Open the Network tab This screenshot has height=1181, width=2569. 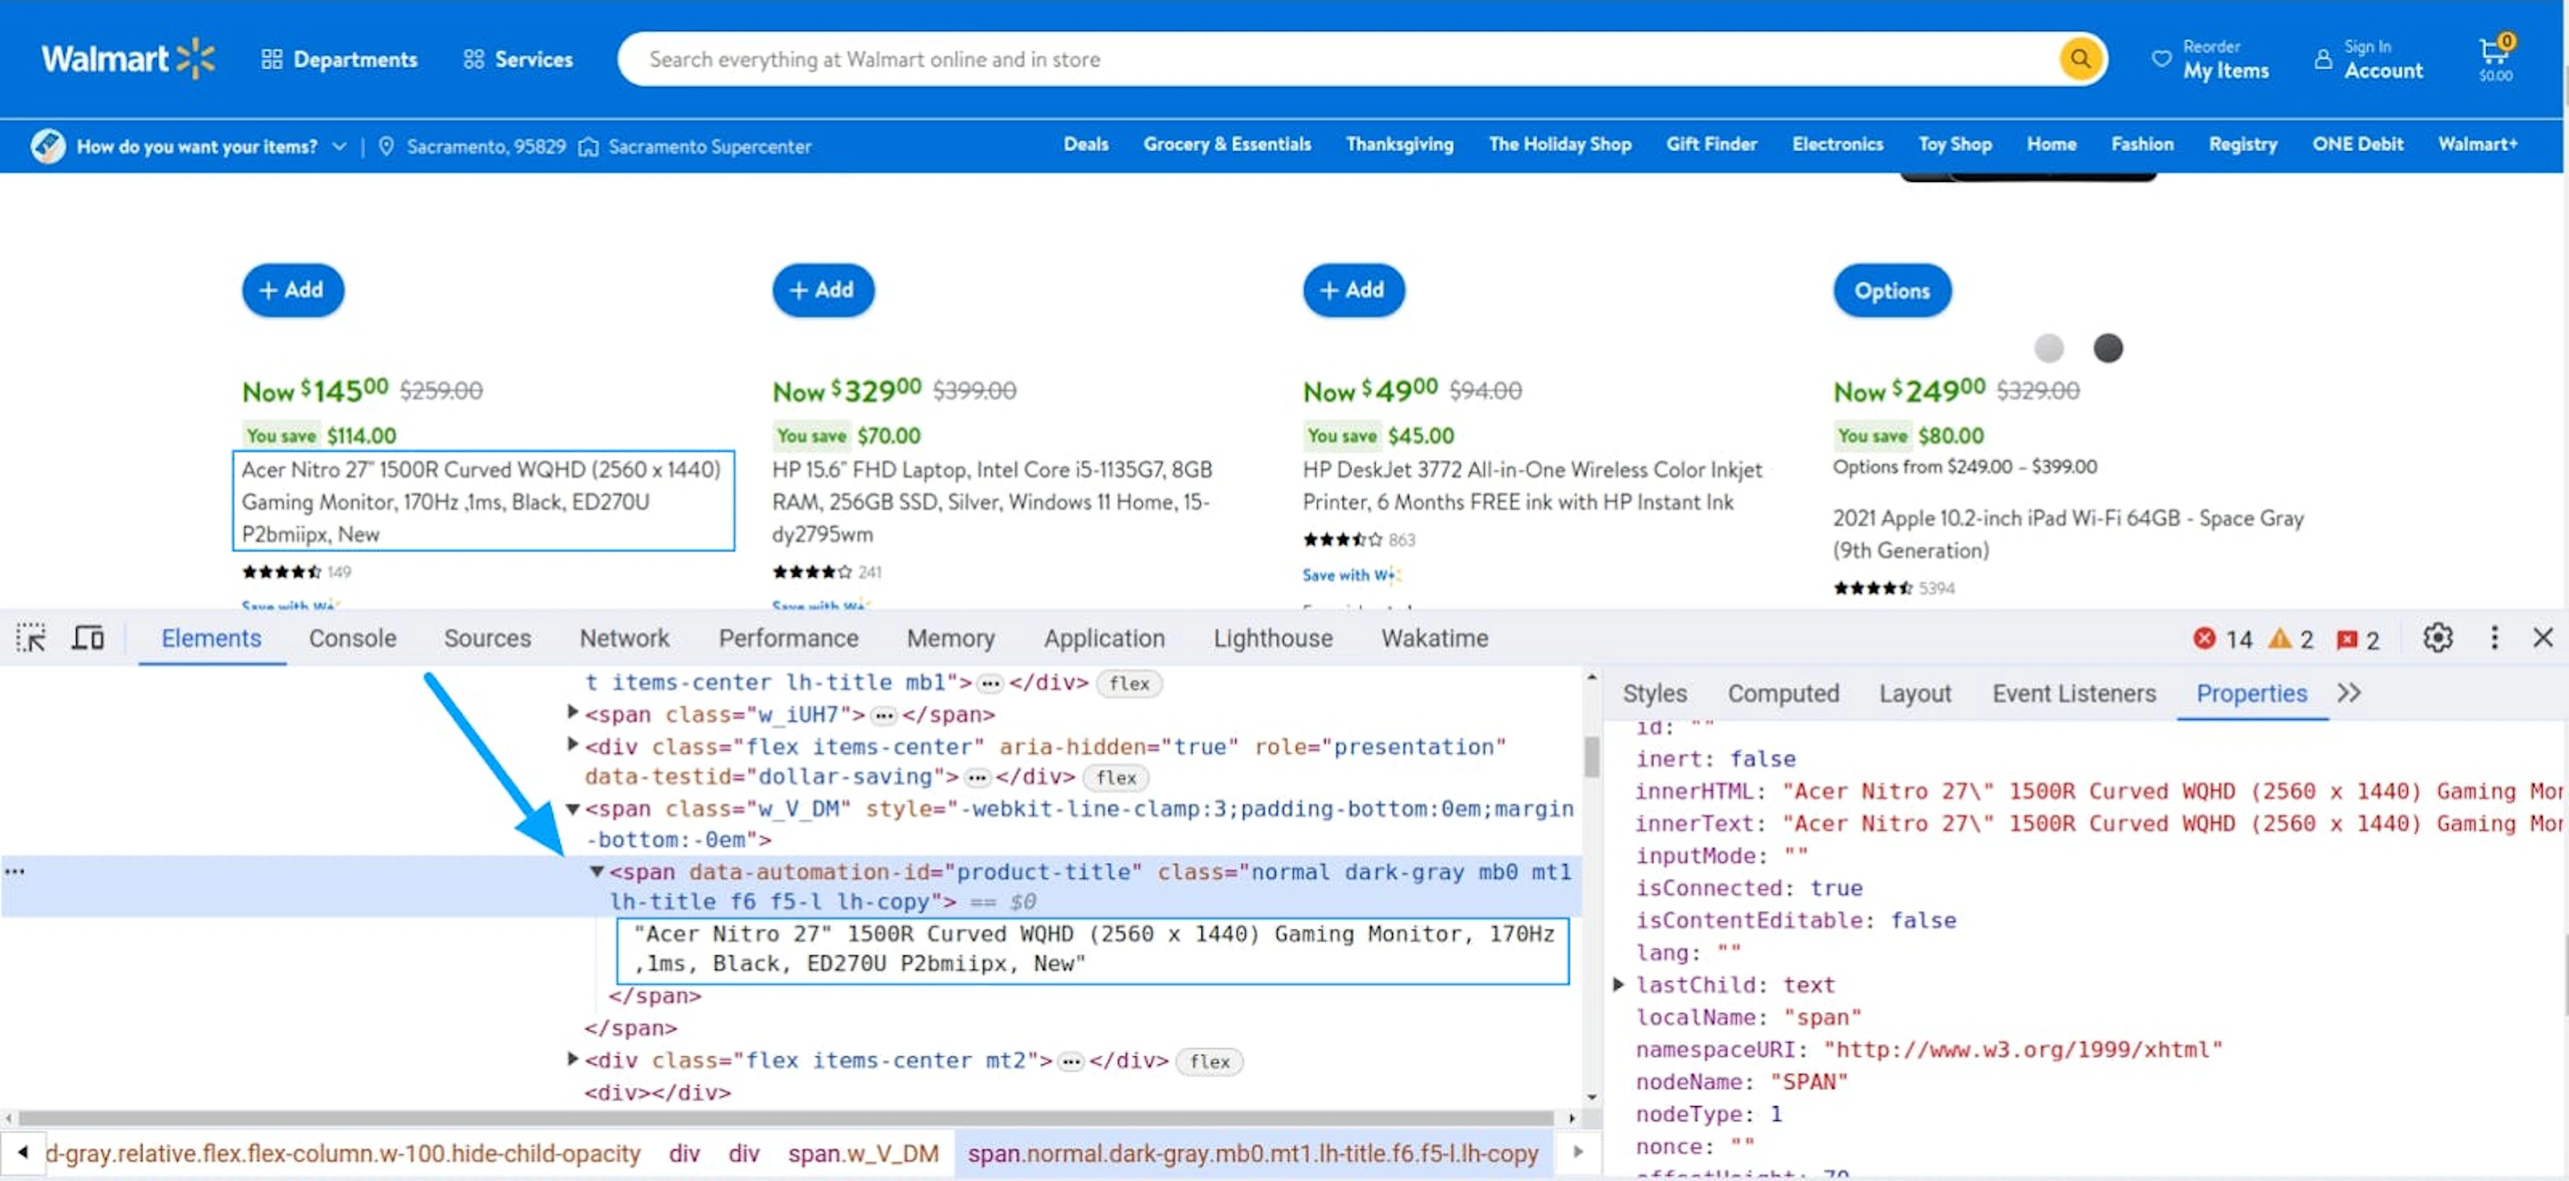[624, 638]
